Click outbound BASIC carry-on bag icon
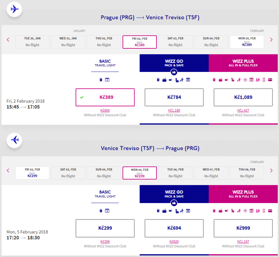Viewport: 279px width, 257px height. coord(101,79)
